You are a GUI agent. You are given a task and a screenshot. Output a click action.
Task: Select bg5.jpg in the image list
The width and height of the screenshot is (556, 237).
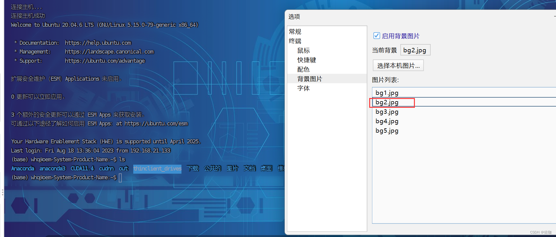click(x=464, y=130)
